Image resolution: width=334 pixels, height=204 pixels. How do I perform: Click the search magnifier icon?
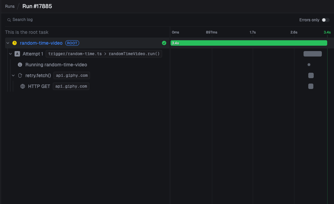[x=9, y=20]
